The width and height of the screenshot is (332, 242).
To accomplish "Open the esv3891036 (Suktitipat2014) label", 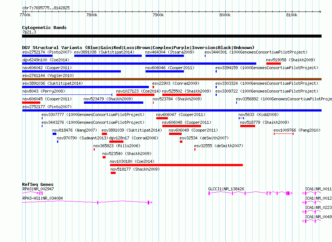I will [x=53, y=83].
